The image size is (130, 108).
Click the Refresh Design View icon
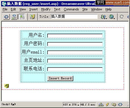(122, 17)
